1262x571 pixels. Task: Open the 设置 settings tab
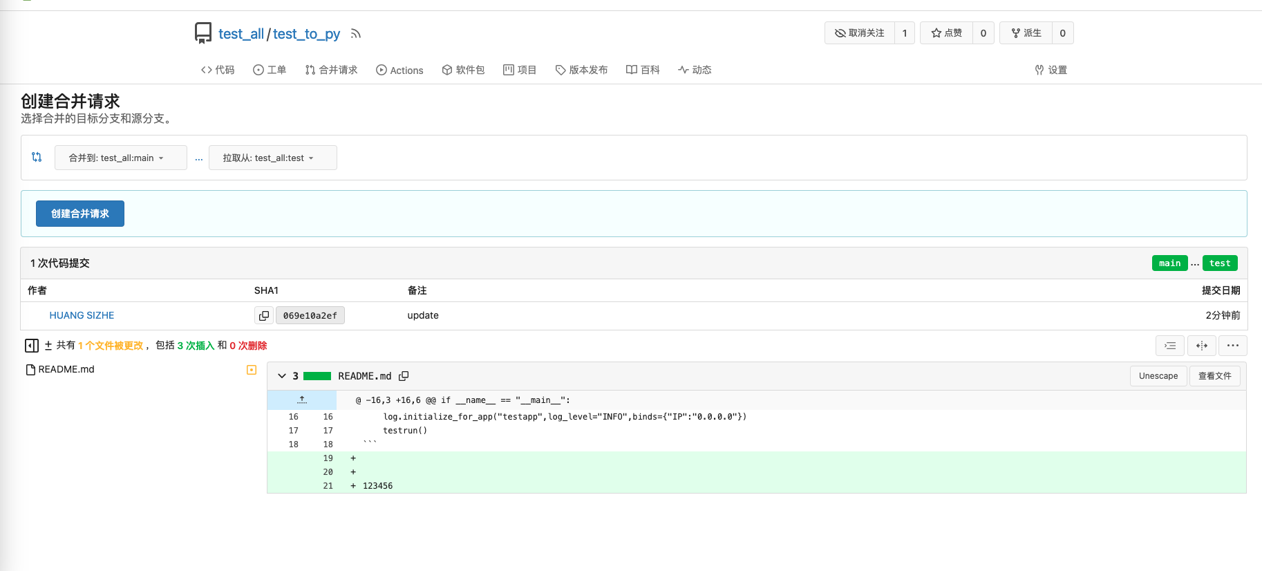(1051, 70)
